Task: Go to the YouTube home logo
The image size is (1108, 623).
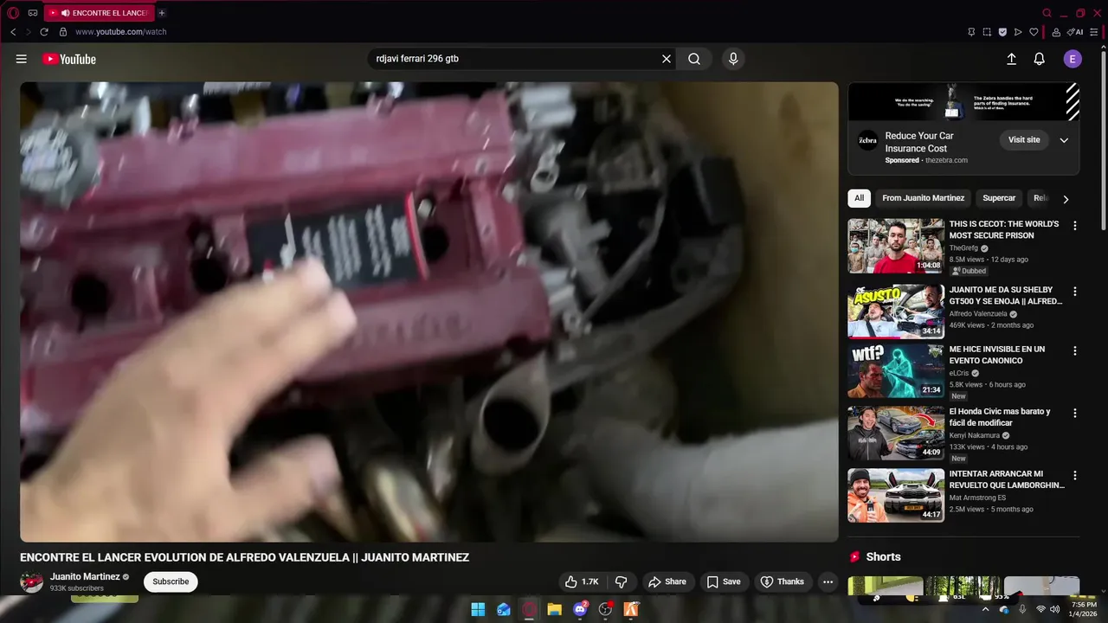Action: click(68, 59)
